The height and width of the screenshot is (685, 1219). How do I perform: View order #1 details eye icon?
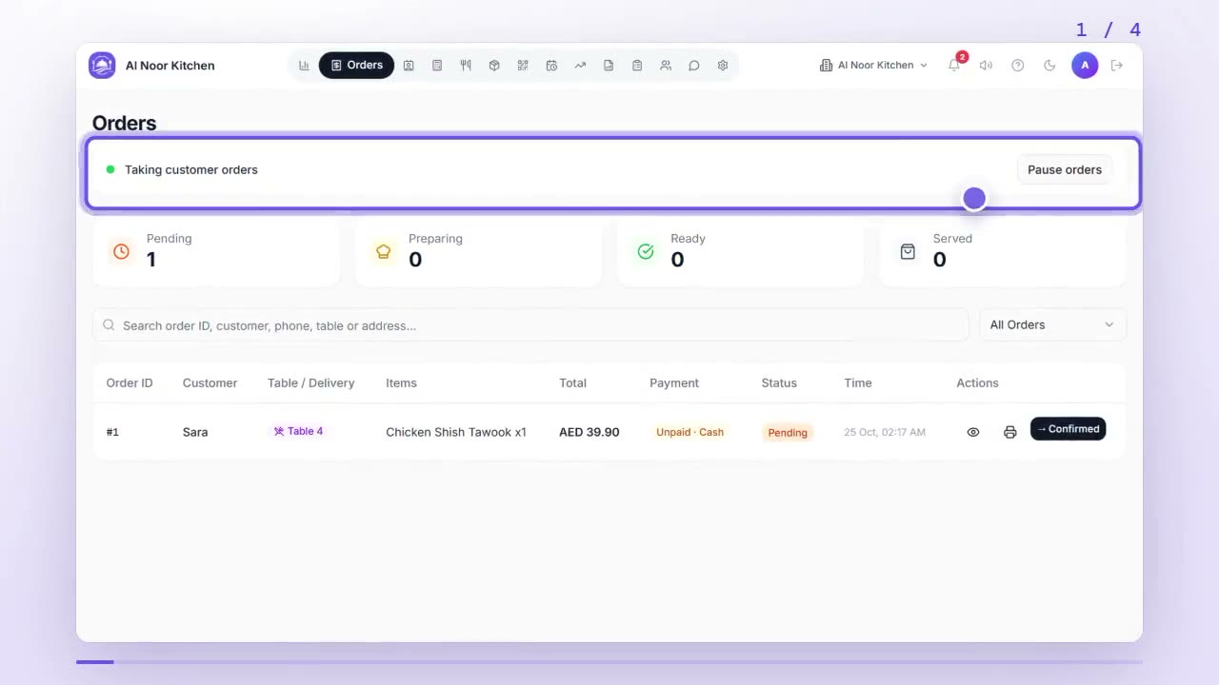973,432
